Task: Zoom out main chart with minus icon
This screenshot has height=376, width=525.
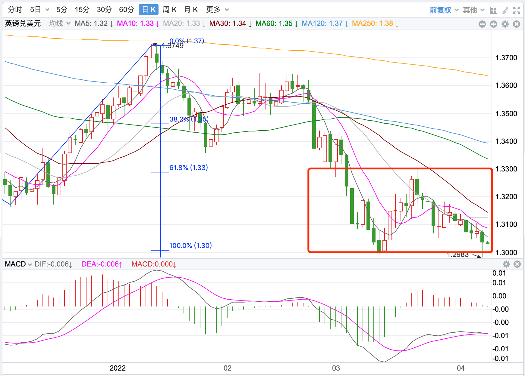Action: coord(482,24)
